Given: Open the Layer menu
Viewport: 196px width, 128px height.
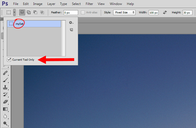Looking at the screenshot, I should tap(51, 4).
